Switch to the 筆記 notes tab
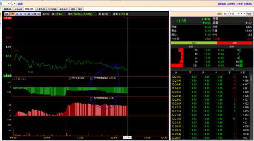Viewport: 254px width, 141px height. 80,9
